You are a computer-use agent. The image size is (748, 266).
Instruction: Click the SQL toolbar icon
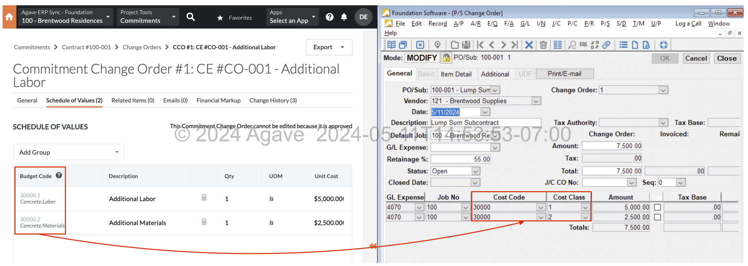pos(583,44)
